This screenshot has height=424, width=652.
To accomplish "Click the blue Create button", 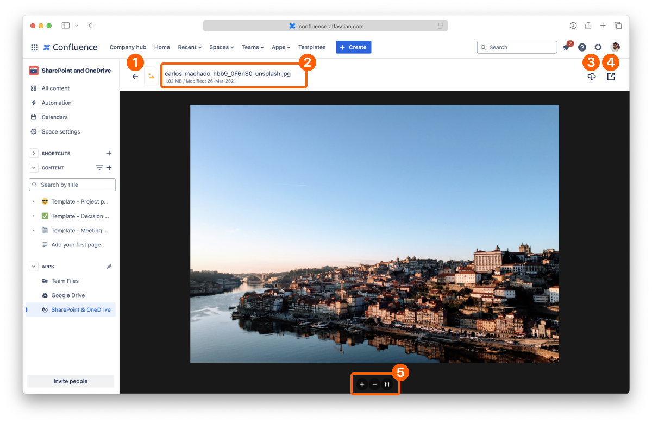I will click(353, 47).
